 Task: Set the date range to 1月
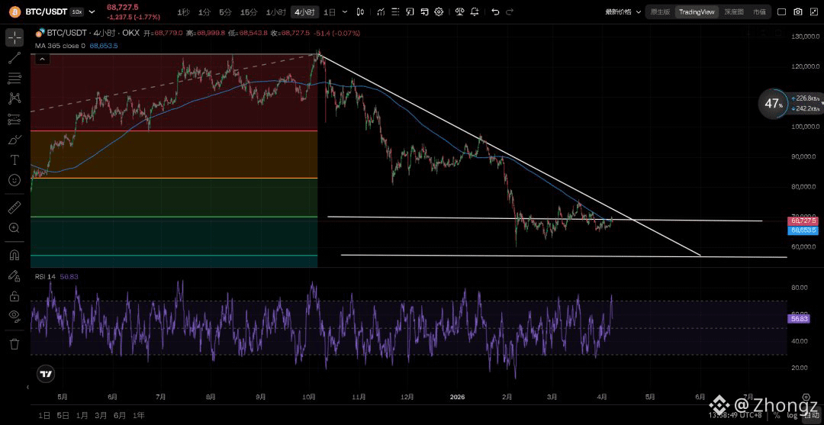pyautogui.click(x=82, y=415)
